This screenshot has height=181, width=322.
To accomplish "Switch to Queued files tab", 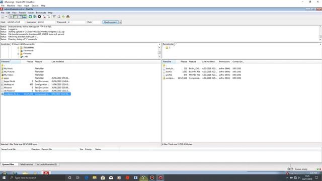I will click(8, 164).
